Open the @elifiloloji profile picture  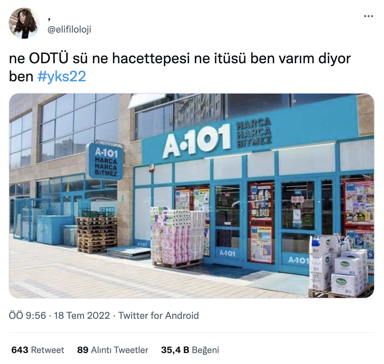click(24, 23)
